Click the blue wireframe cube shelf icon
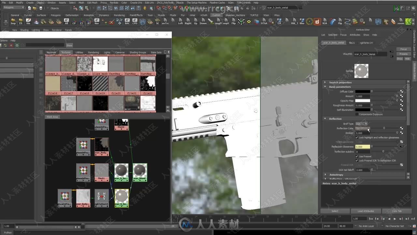The height and width of the screenshot is (235, 417). pos(142,22)
